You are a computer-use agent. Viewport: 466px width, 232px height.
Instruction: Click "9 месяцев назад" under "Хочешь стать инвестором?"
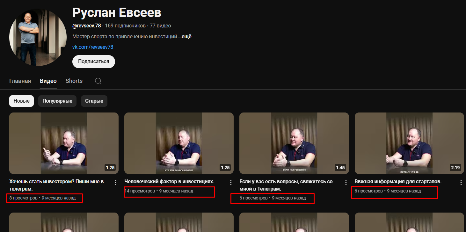tap(59, 198)
